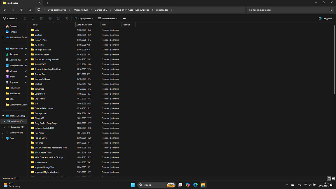The image size is (336, 189).
Task: Switch to details list view in status bar
Action: point(329,178)
